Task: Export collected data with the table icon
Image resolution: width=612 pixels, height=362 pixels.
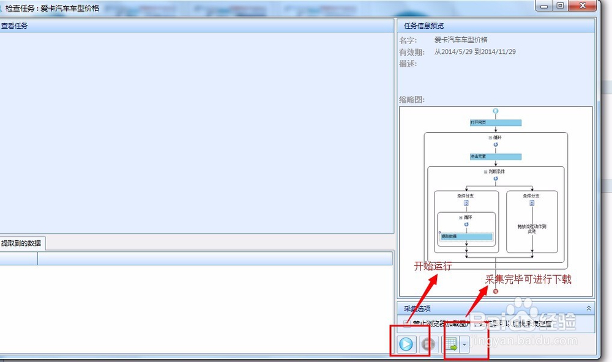Action: click(451, 344)
